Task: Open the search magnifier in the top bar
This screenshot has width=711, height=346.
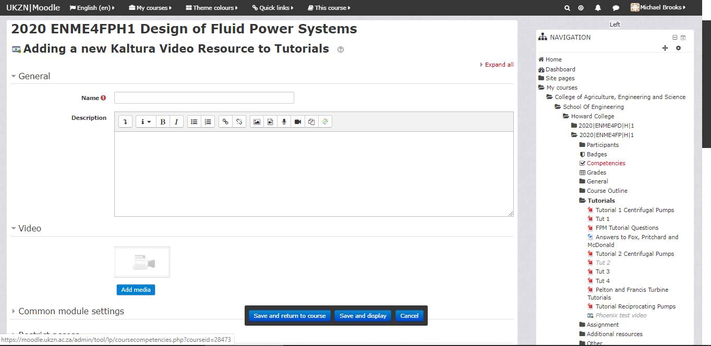Action: point(567,8)
